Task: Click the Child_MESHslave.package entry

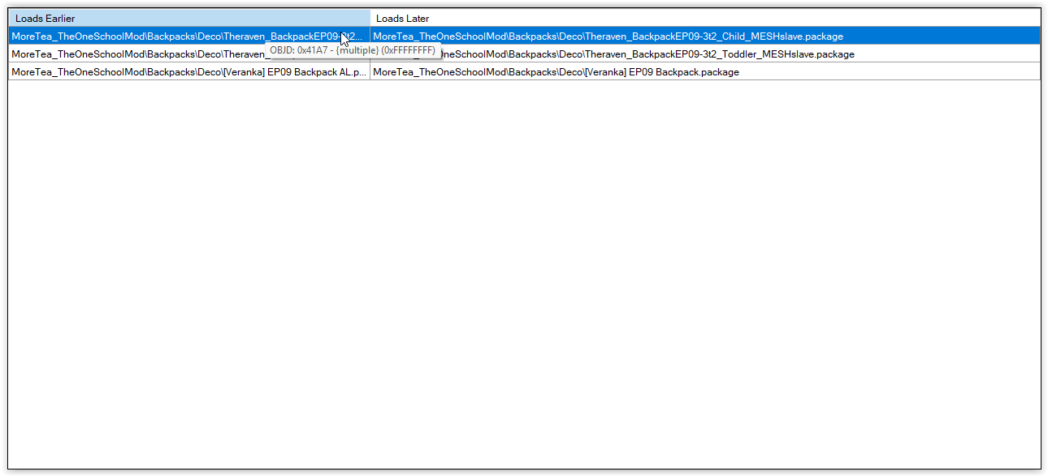Action: pyautogui.click(x=608, y=36)
